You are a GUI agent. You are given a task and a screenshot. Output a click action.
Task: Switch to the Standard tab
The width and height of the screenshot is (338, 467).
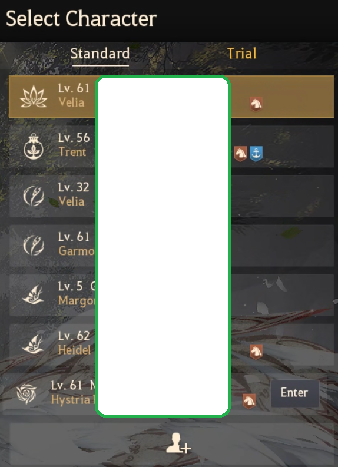[100, 54]
